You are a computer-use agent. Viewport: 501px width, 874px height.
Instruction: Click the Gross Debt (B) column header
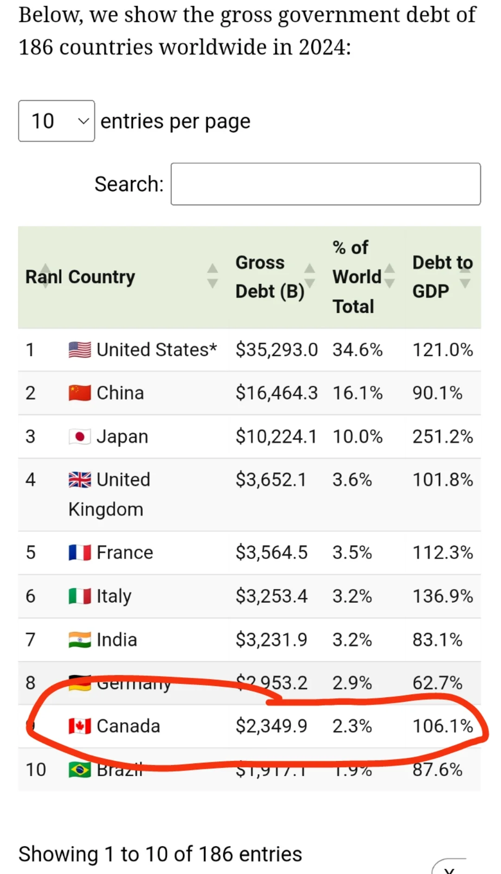[270, 277]
